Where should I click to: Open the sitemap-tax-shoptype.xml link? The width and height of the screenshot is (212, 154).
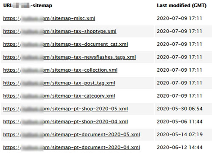click(x=60, y=31)
